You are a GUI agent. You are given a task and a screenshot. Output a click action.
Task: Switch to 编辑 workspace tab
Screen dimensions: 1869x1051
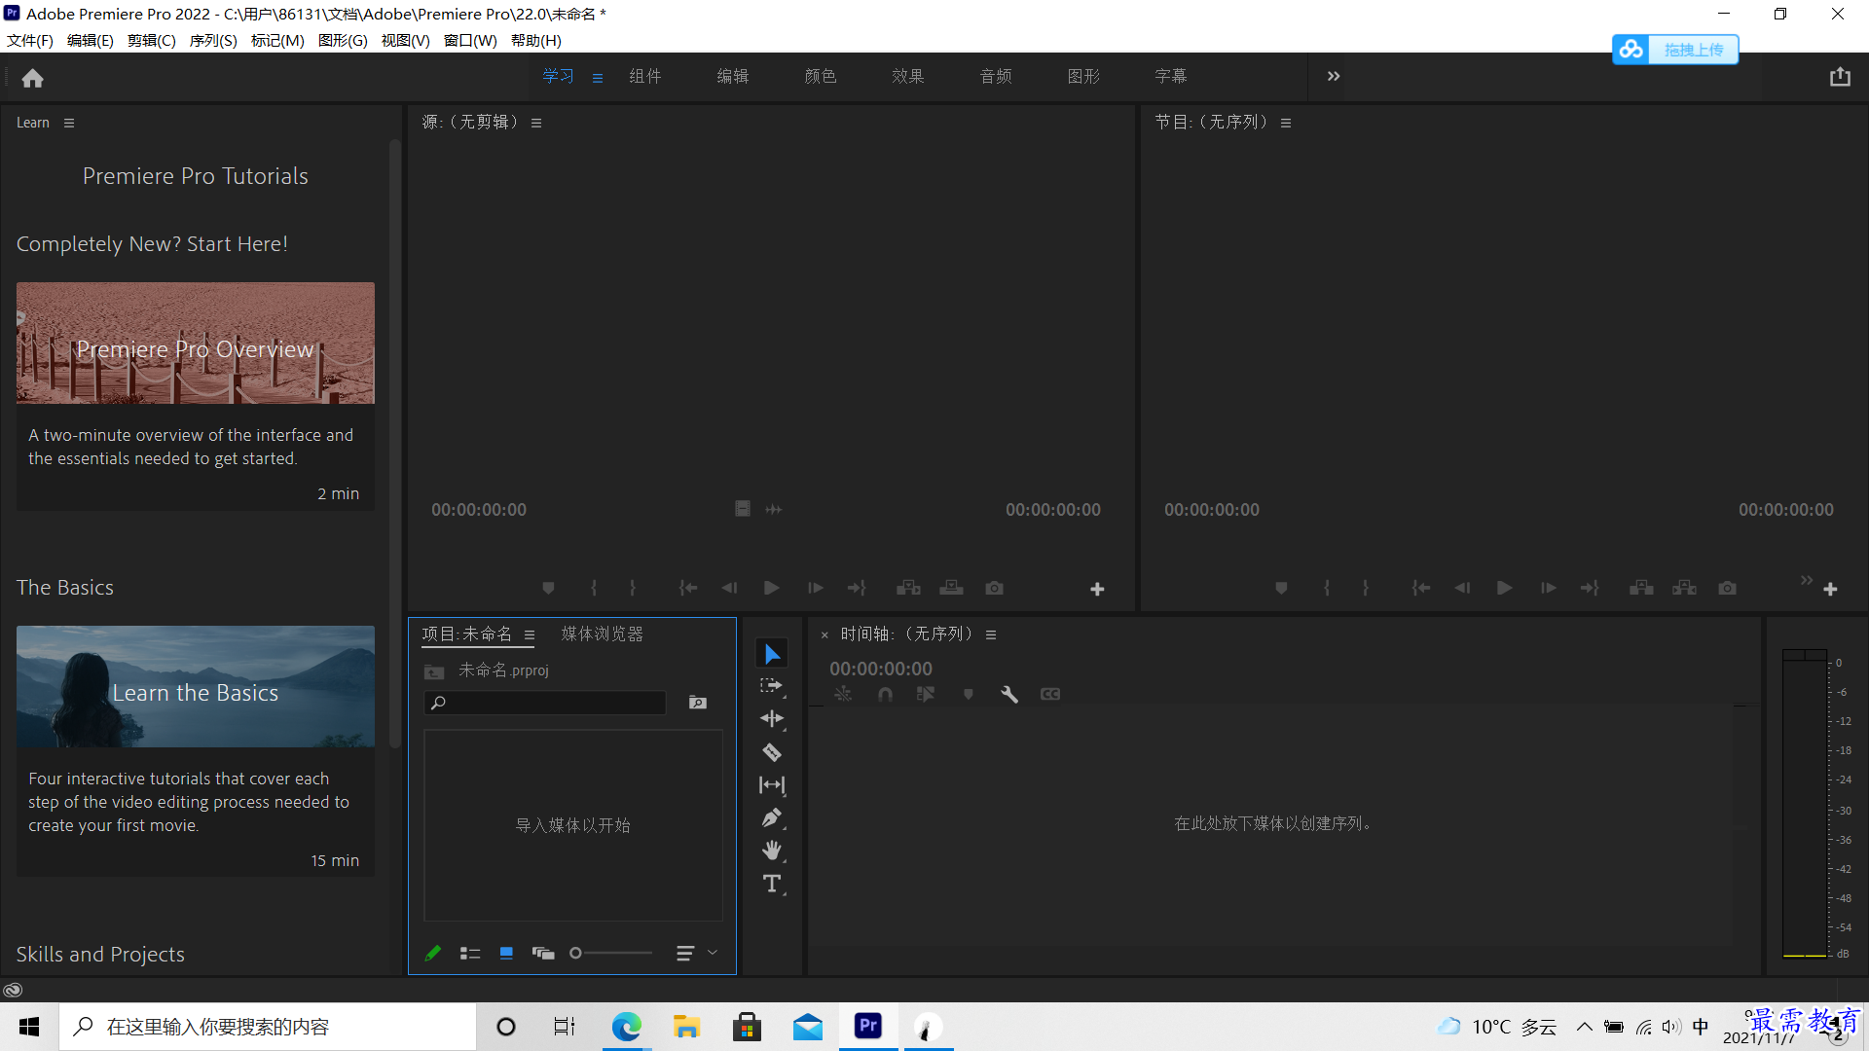(733, 76)
